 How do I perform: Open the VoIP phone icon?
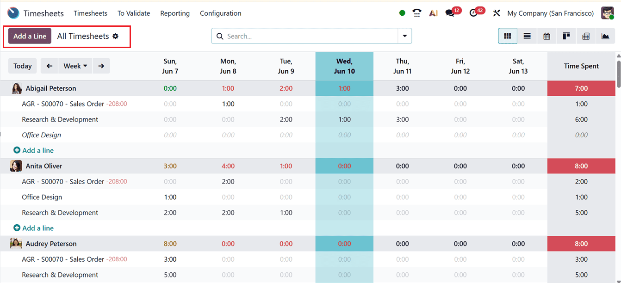point(417,13)
